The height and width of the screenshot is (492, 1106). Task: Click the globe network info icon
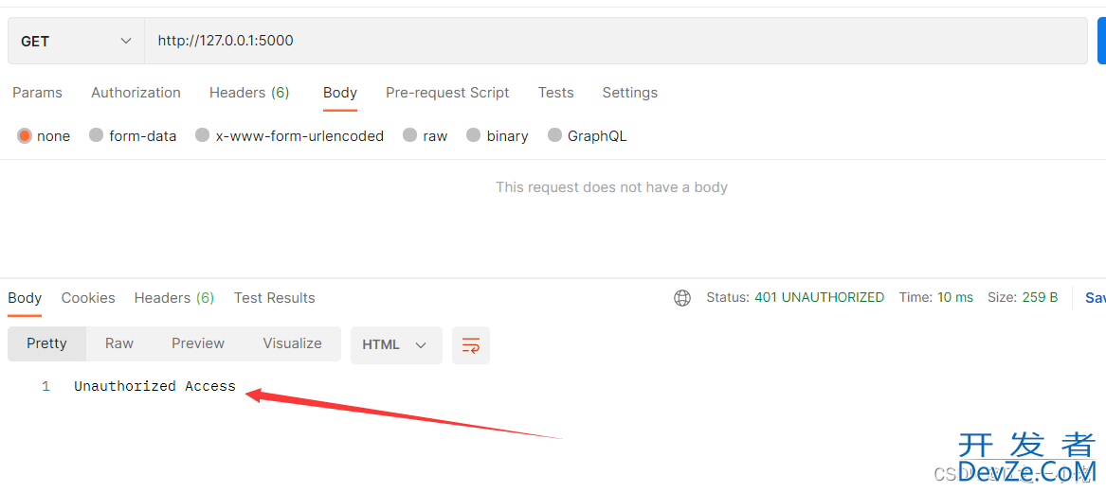pos(682,298)
